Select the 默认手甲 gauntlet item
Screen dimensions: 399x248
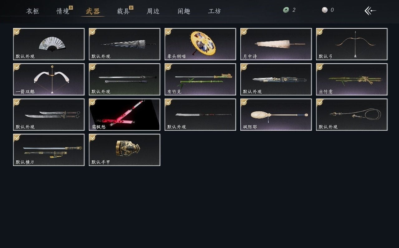124,150
